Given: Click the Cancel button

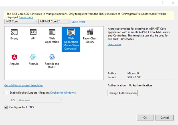Looking at the screenshot, I should pos(164,118).
